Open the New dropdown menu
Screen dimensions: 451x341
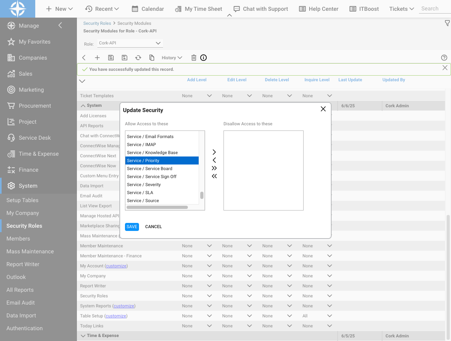click(59, 9)
